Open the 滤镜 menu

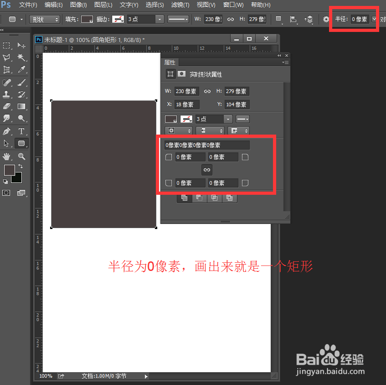pos(180,5)
